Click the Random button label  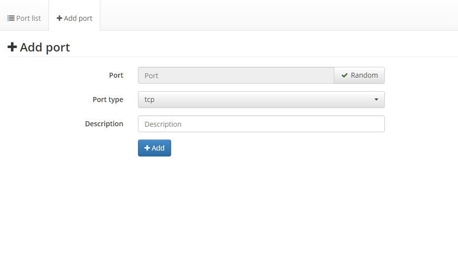[365, 75]
